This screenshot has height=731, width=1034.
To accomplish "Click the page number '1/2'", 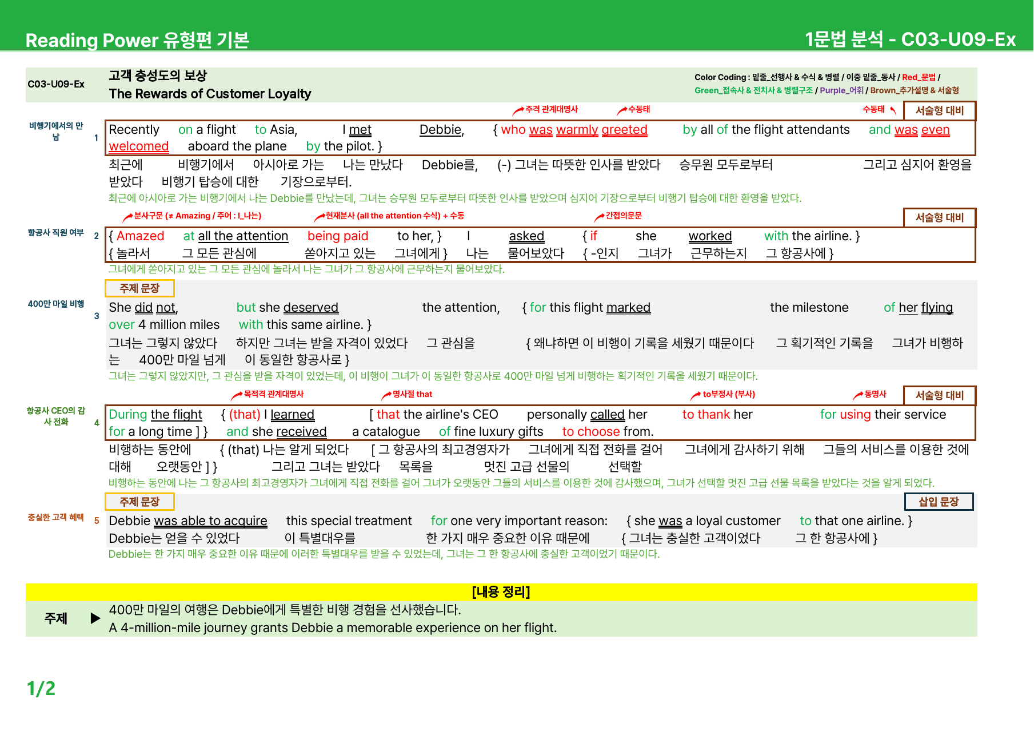I will click(x=41, y=689).
